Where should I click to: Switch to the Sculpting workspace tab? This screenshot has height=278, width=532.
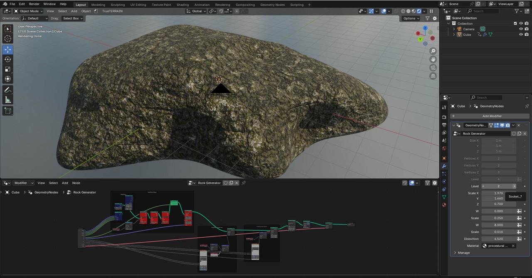click(x=118, y=5)
